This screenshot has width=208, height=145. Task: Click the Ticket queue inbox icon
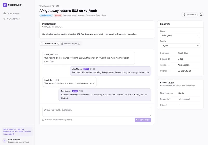coord(5,13)
